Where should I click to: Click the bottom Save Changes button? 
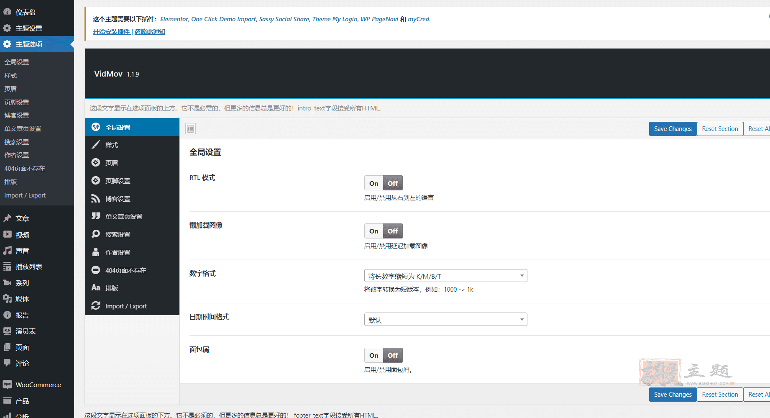tap(673, 395)
